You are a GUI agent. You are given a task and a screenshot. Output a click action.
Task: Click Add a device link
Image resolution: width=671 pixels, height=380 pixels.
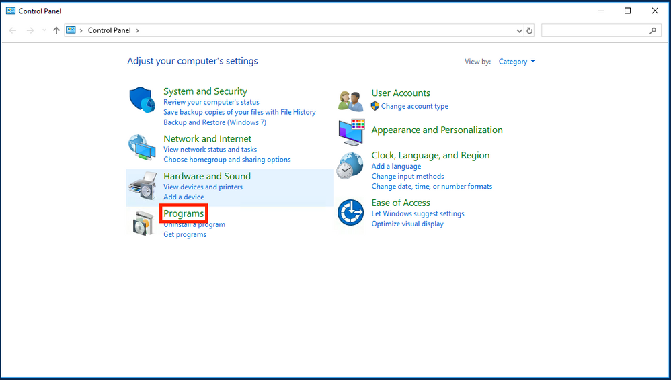[184, 197]
